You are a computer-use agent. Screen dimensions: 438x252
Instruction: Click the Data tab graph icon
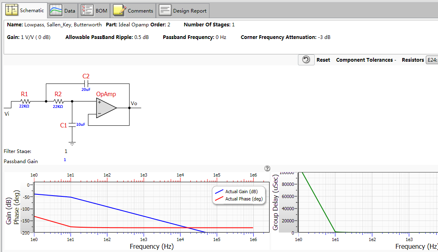[x=56, y=10]
